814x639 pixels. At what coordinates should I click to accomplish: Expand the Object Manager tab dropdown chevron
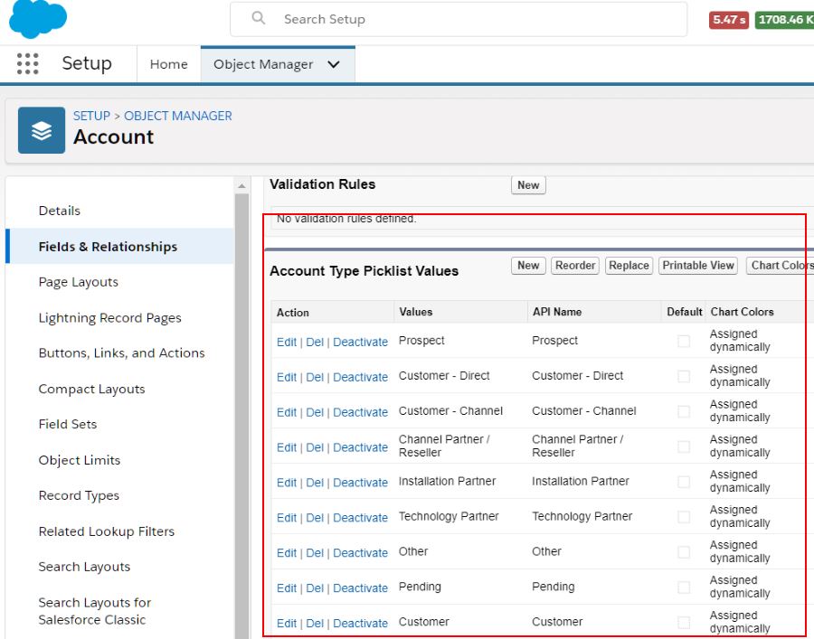(x=334, y=65)
